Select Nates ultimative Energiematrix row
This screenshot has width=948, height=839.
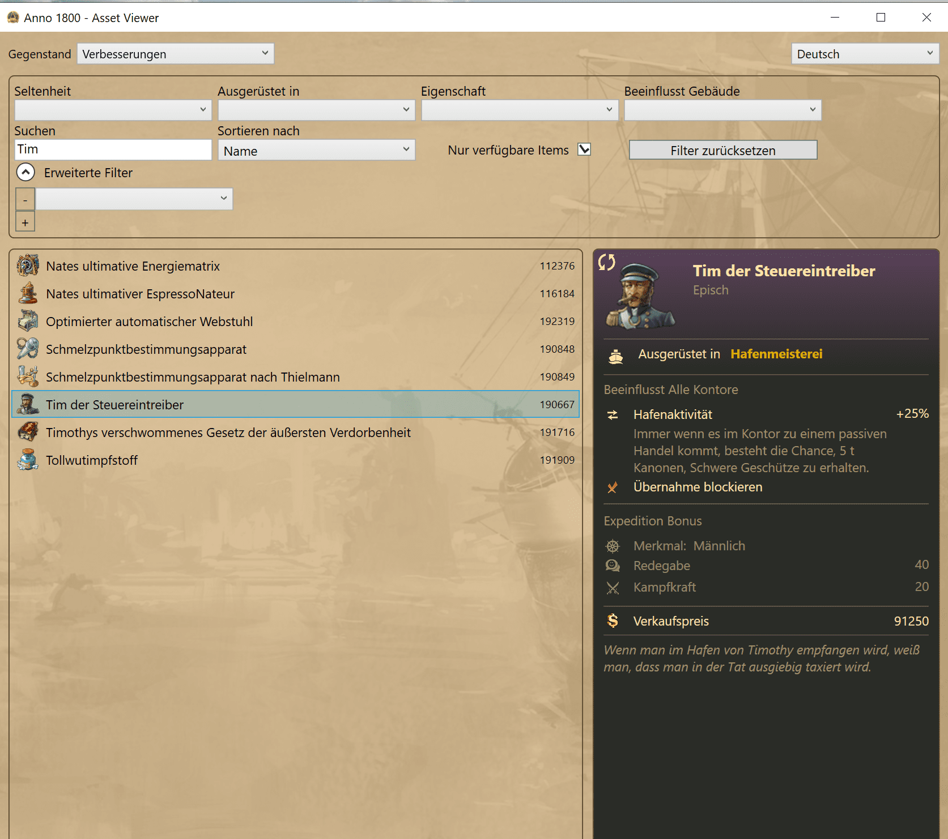pos(295,266)
